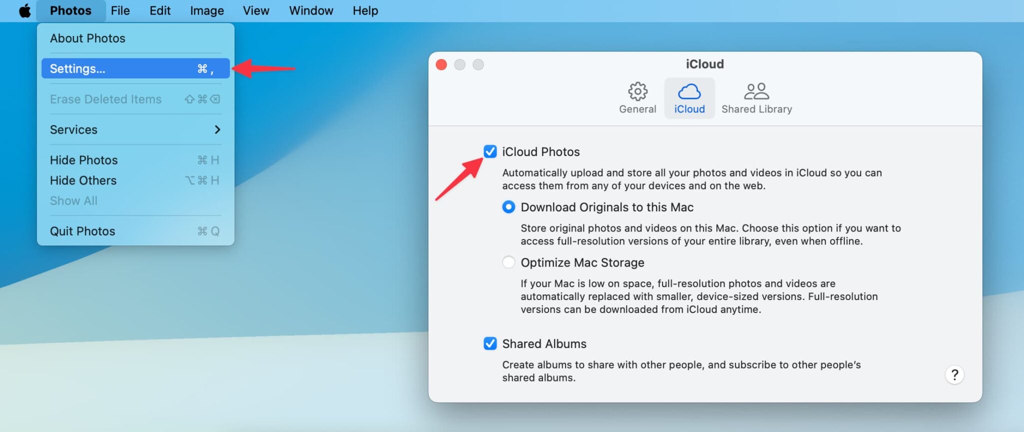
Task: Choose Hide Others menu entry
Action: [x=135, y=180]
